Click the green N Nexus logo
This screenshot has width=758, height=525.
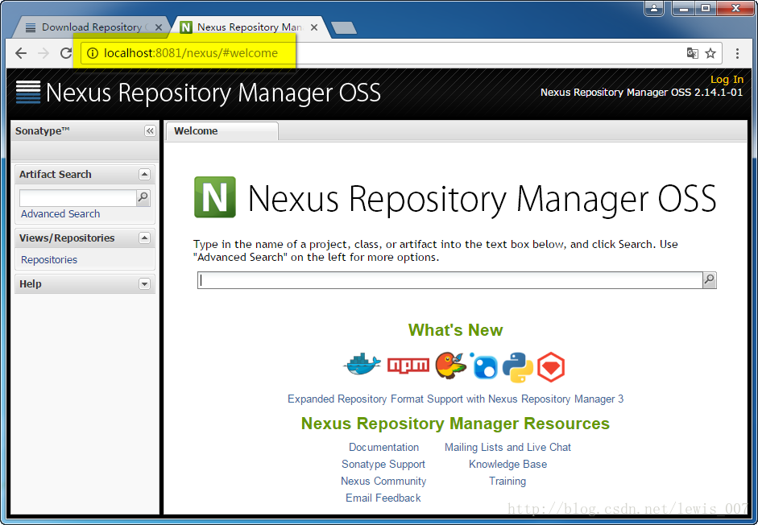tap(214, 197)
